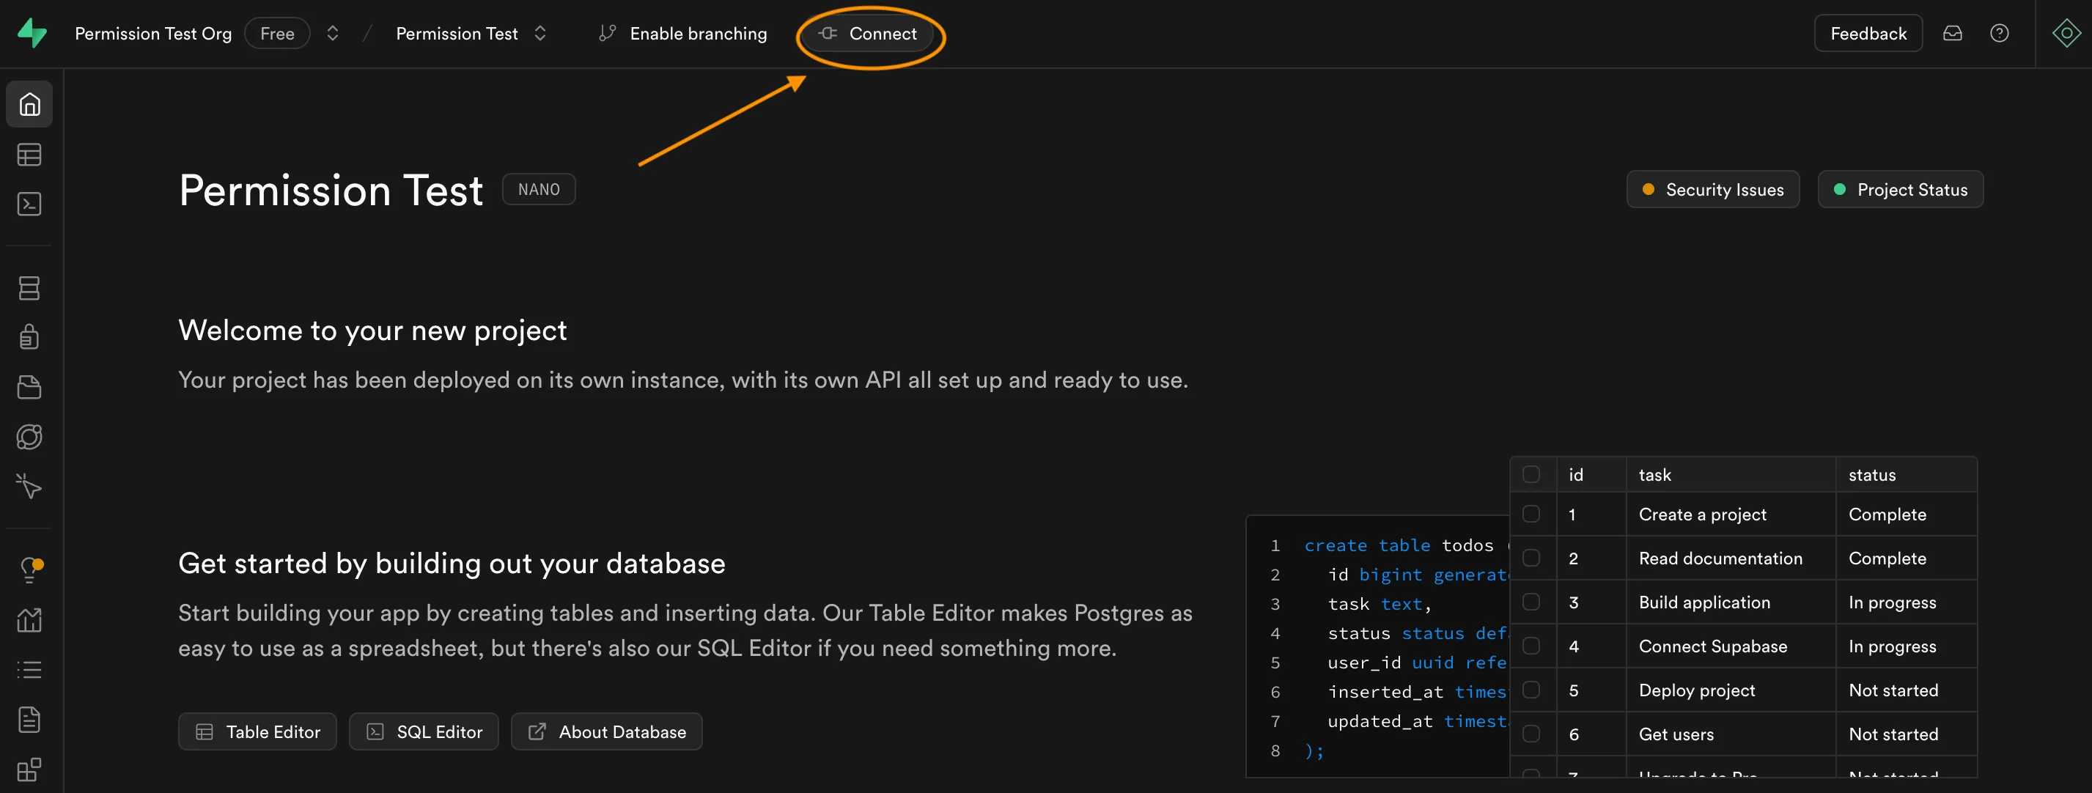Open the Advisors lightbulb icon
Viewport: 2092px width, 793px height.
click(x=29, y=569)
